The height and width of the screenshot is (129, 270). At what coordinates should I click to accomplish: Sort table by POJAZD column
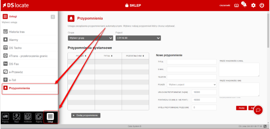pos(81,56)
